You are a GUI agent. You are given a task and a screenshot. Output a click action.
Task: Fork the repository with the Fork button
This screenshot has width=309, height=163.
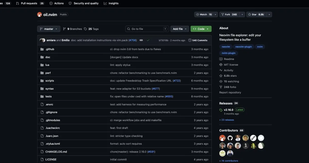coord(229,15)
